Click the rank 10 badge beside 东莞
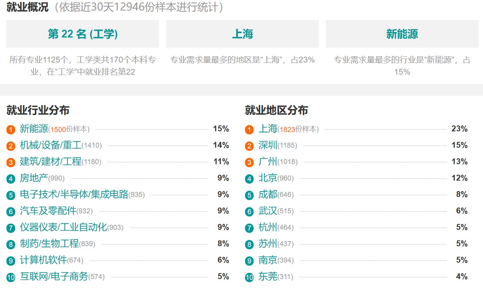 249,277
